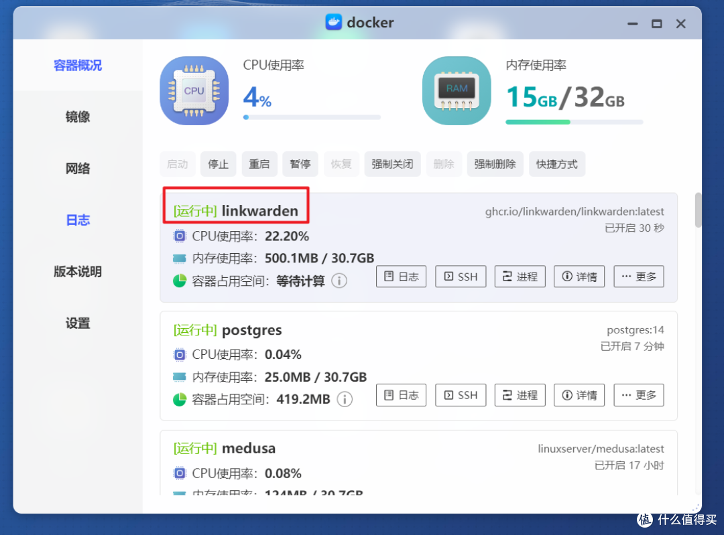Click uptime text 已开启 30 秒
Screen dimensions: 724x535
pos(634,228)
